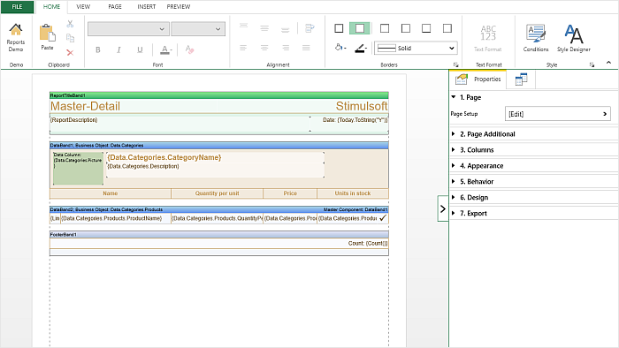
Task: Toggle the word wrap icon
Action: click(x=309, y=28)
